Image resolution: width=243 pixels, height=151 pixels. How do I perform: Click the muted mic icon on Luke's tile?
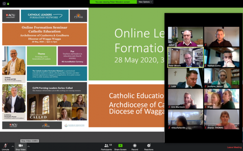point(170,86)
